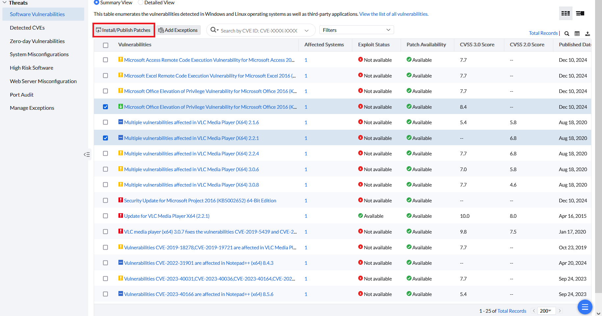Image resolution: width=602 pixels, height=316 pixels.
Task: Check the Microsoft Access vulnerability row checkbox
Action: pyautogui.click(x=105, y=60)
